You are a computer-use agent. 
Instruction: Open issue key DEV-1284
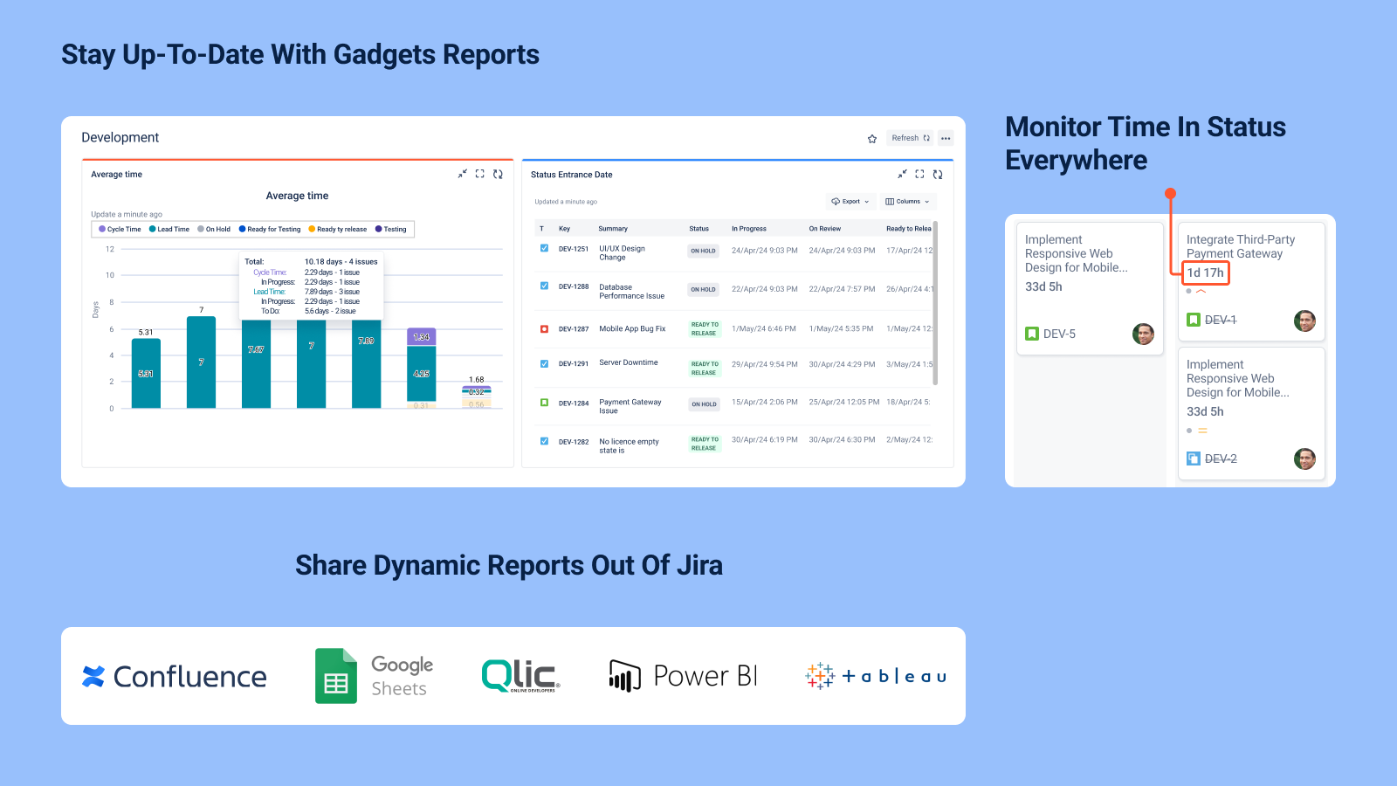pyautogui.click(x=574, y=403)
